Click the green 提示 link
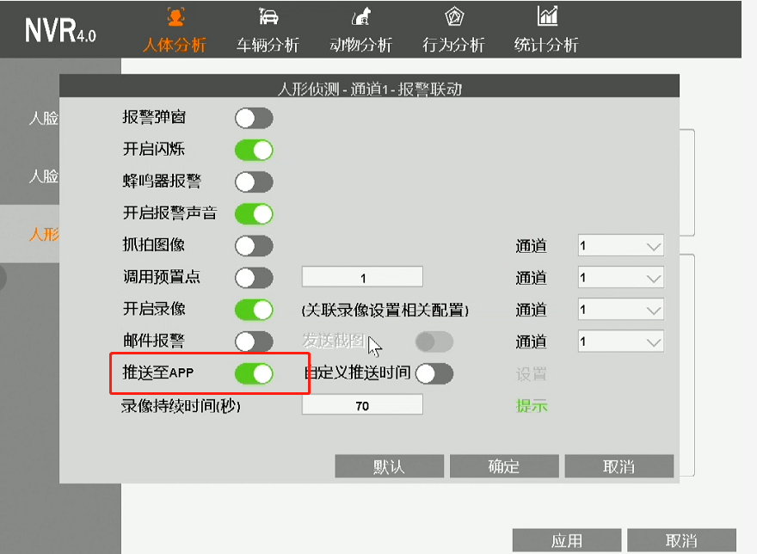 tap(532, 405)
